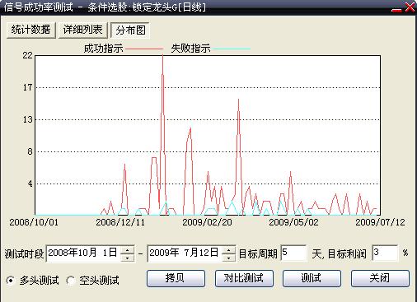
Task: Click the 目标周期 label
Action: click(x=258, y=253)
